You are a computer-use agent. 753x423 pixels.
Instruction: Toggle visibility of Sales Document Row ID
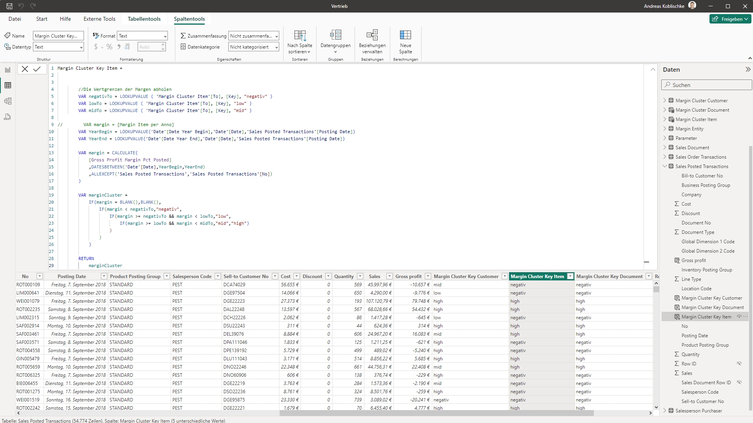pyautogui.click(x=739, y=382)
